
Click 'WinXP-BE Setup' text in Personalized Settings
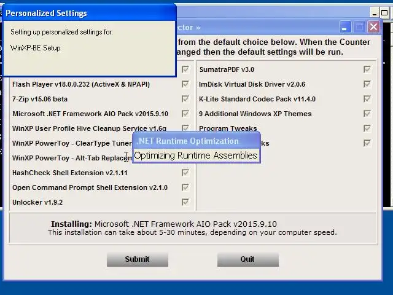pos(36,48)
